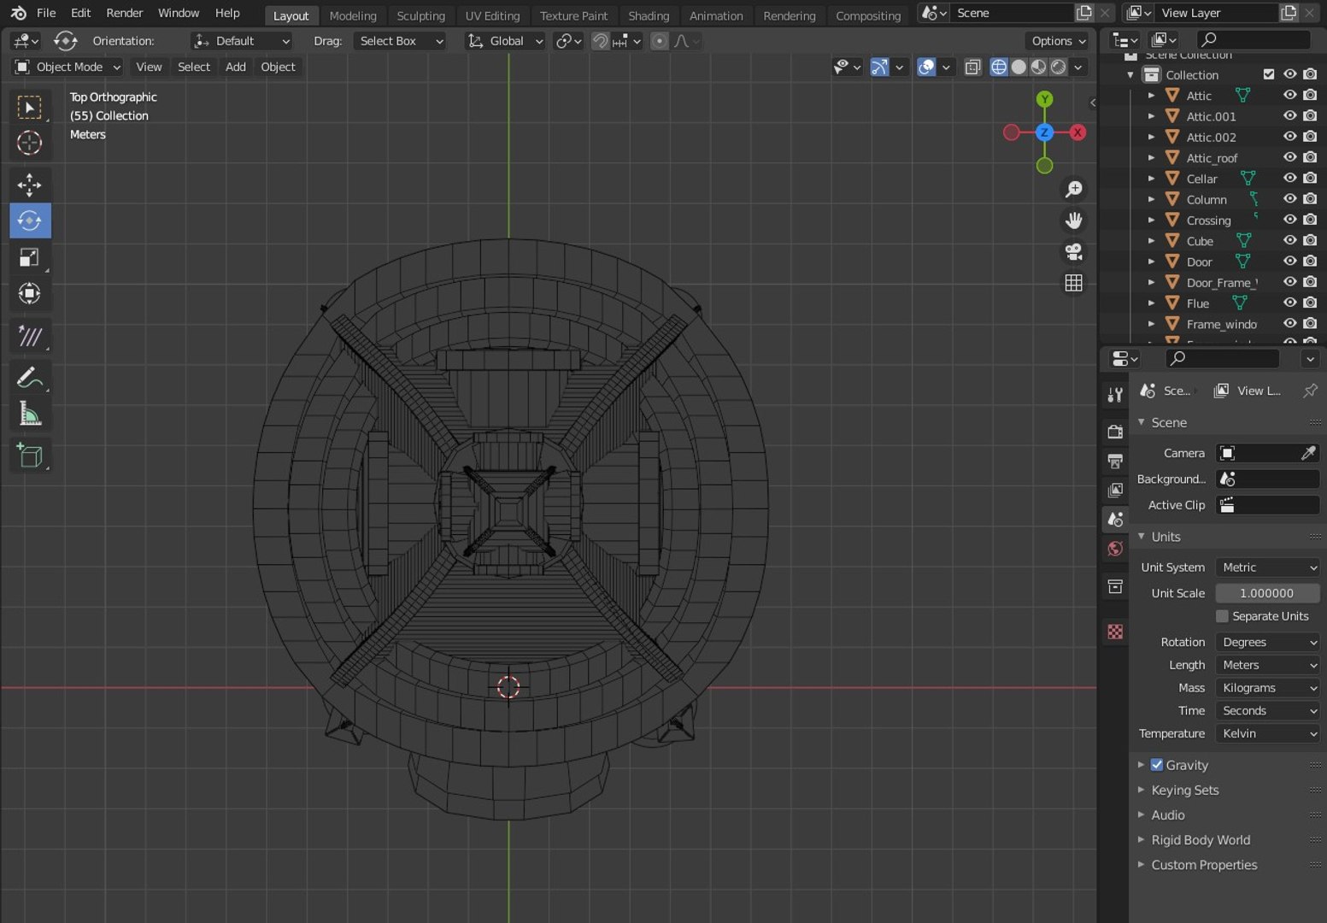Viewport: 1327px width, 923px height.
Task: Choose the Add Cube tool
Action: point(30,456)
